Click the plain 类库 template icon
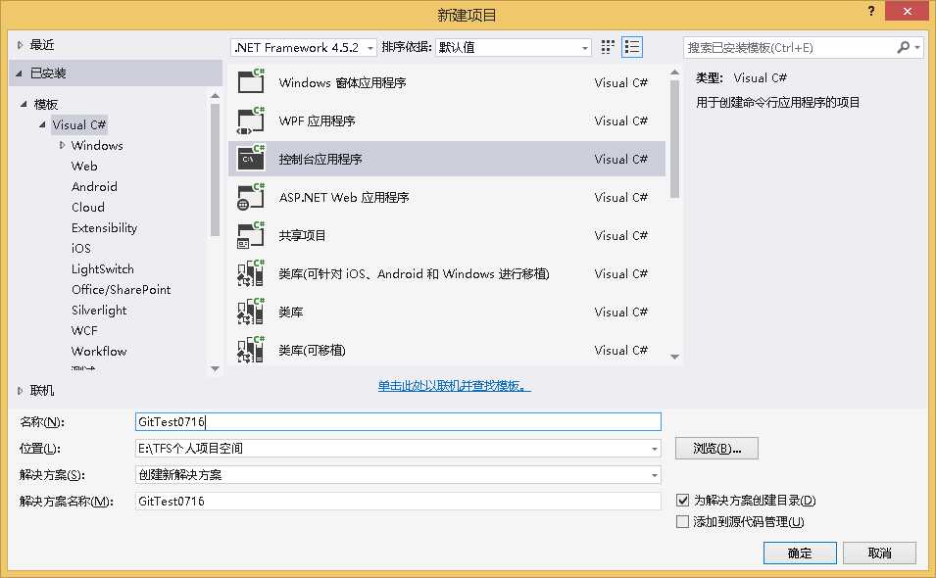Image resolution: width=936 pixels, height=578 pixels. tap(251, 312)
